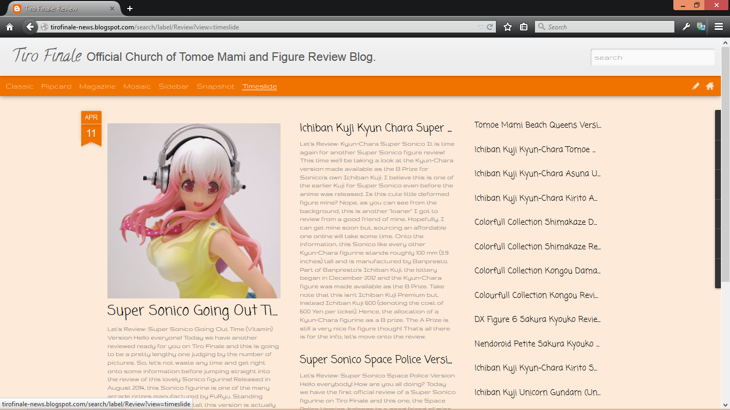The image size is (730, 410).
Task: Open a new tab with the plus button
Action: [130, 9]
